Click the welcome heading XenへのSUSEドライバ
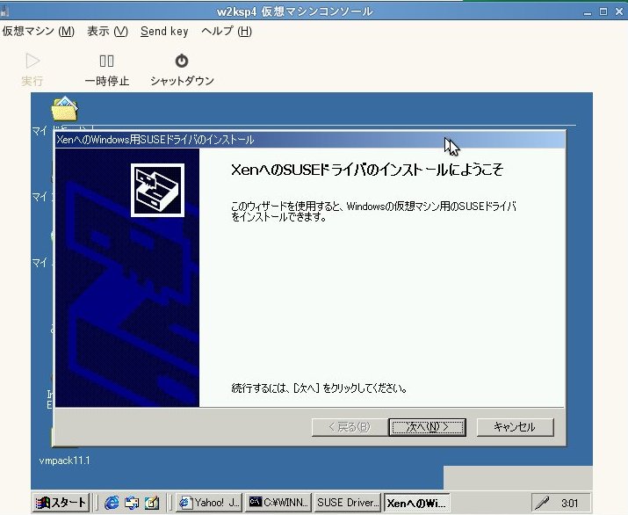 click(x=367, y=170)
